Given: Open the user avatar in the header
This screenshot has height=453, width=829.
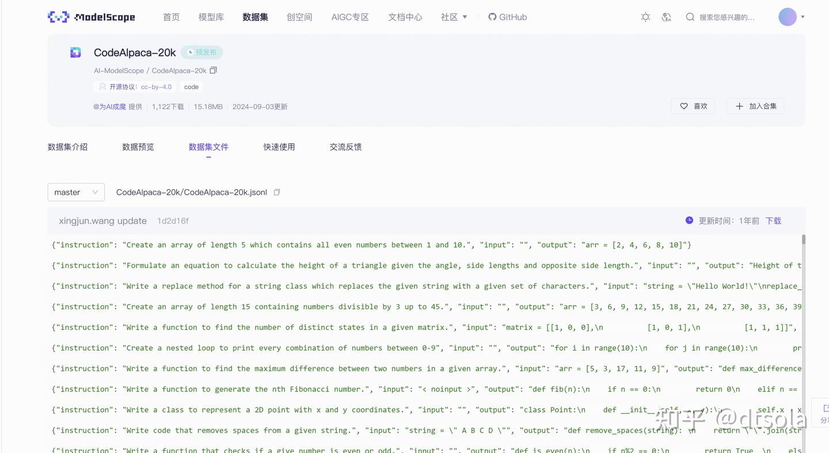Looking at the screenshot, I should tap(788, 17).
